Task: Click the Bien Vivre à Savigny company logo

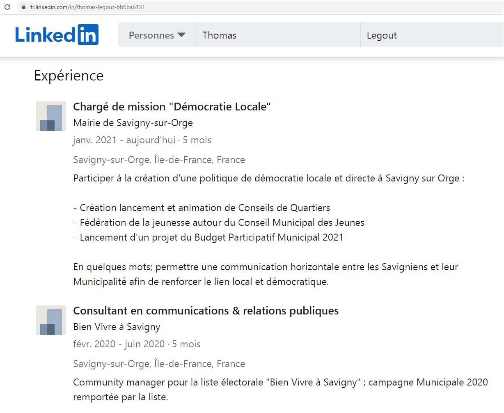Action: 51,320
